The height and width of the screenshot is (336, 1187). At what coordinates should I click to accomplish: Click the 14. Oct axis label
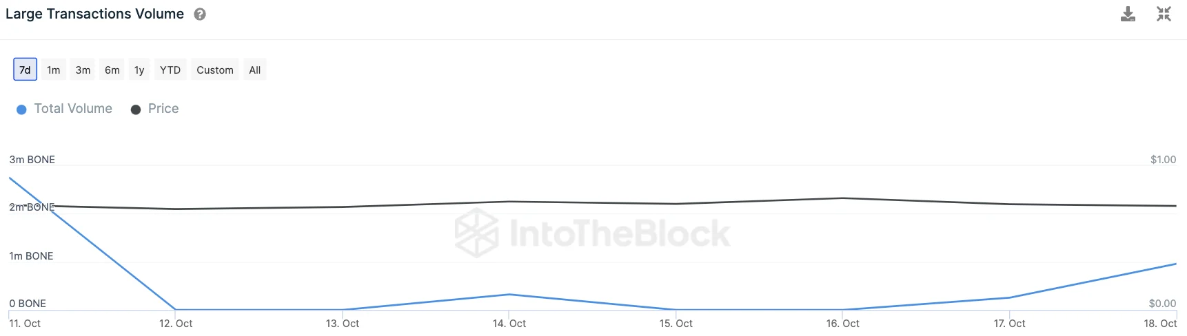click(x=509, y=324)
